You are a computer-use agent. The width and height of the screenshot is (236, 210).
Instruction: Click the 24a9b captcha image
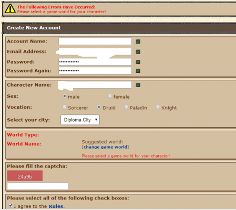coord(25,176)
